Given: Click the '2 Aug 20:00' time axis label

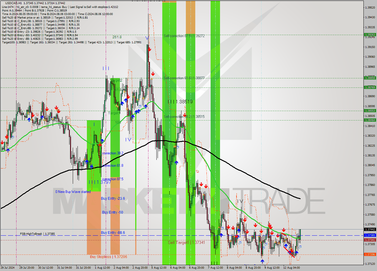Looking at the screenshot, I should 140,268.
